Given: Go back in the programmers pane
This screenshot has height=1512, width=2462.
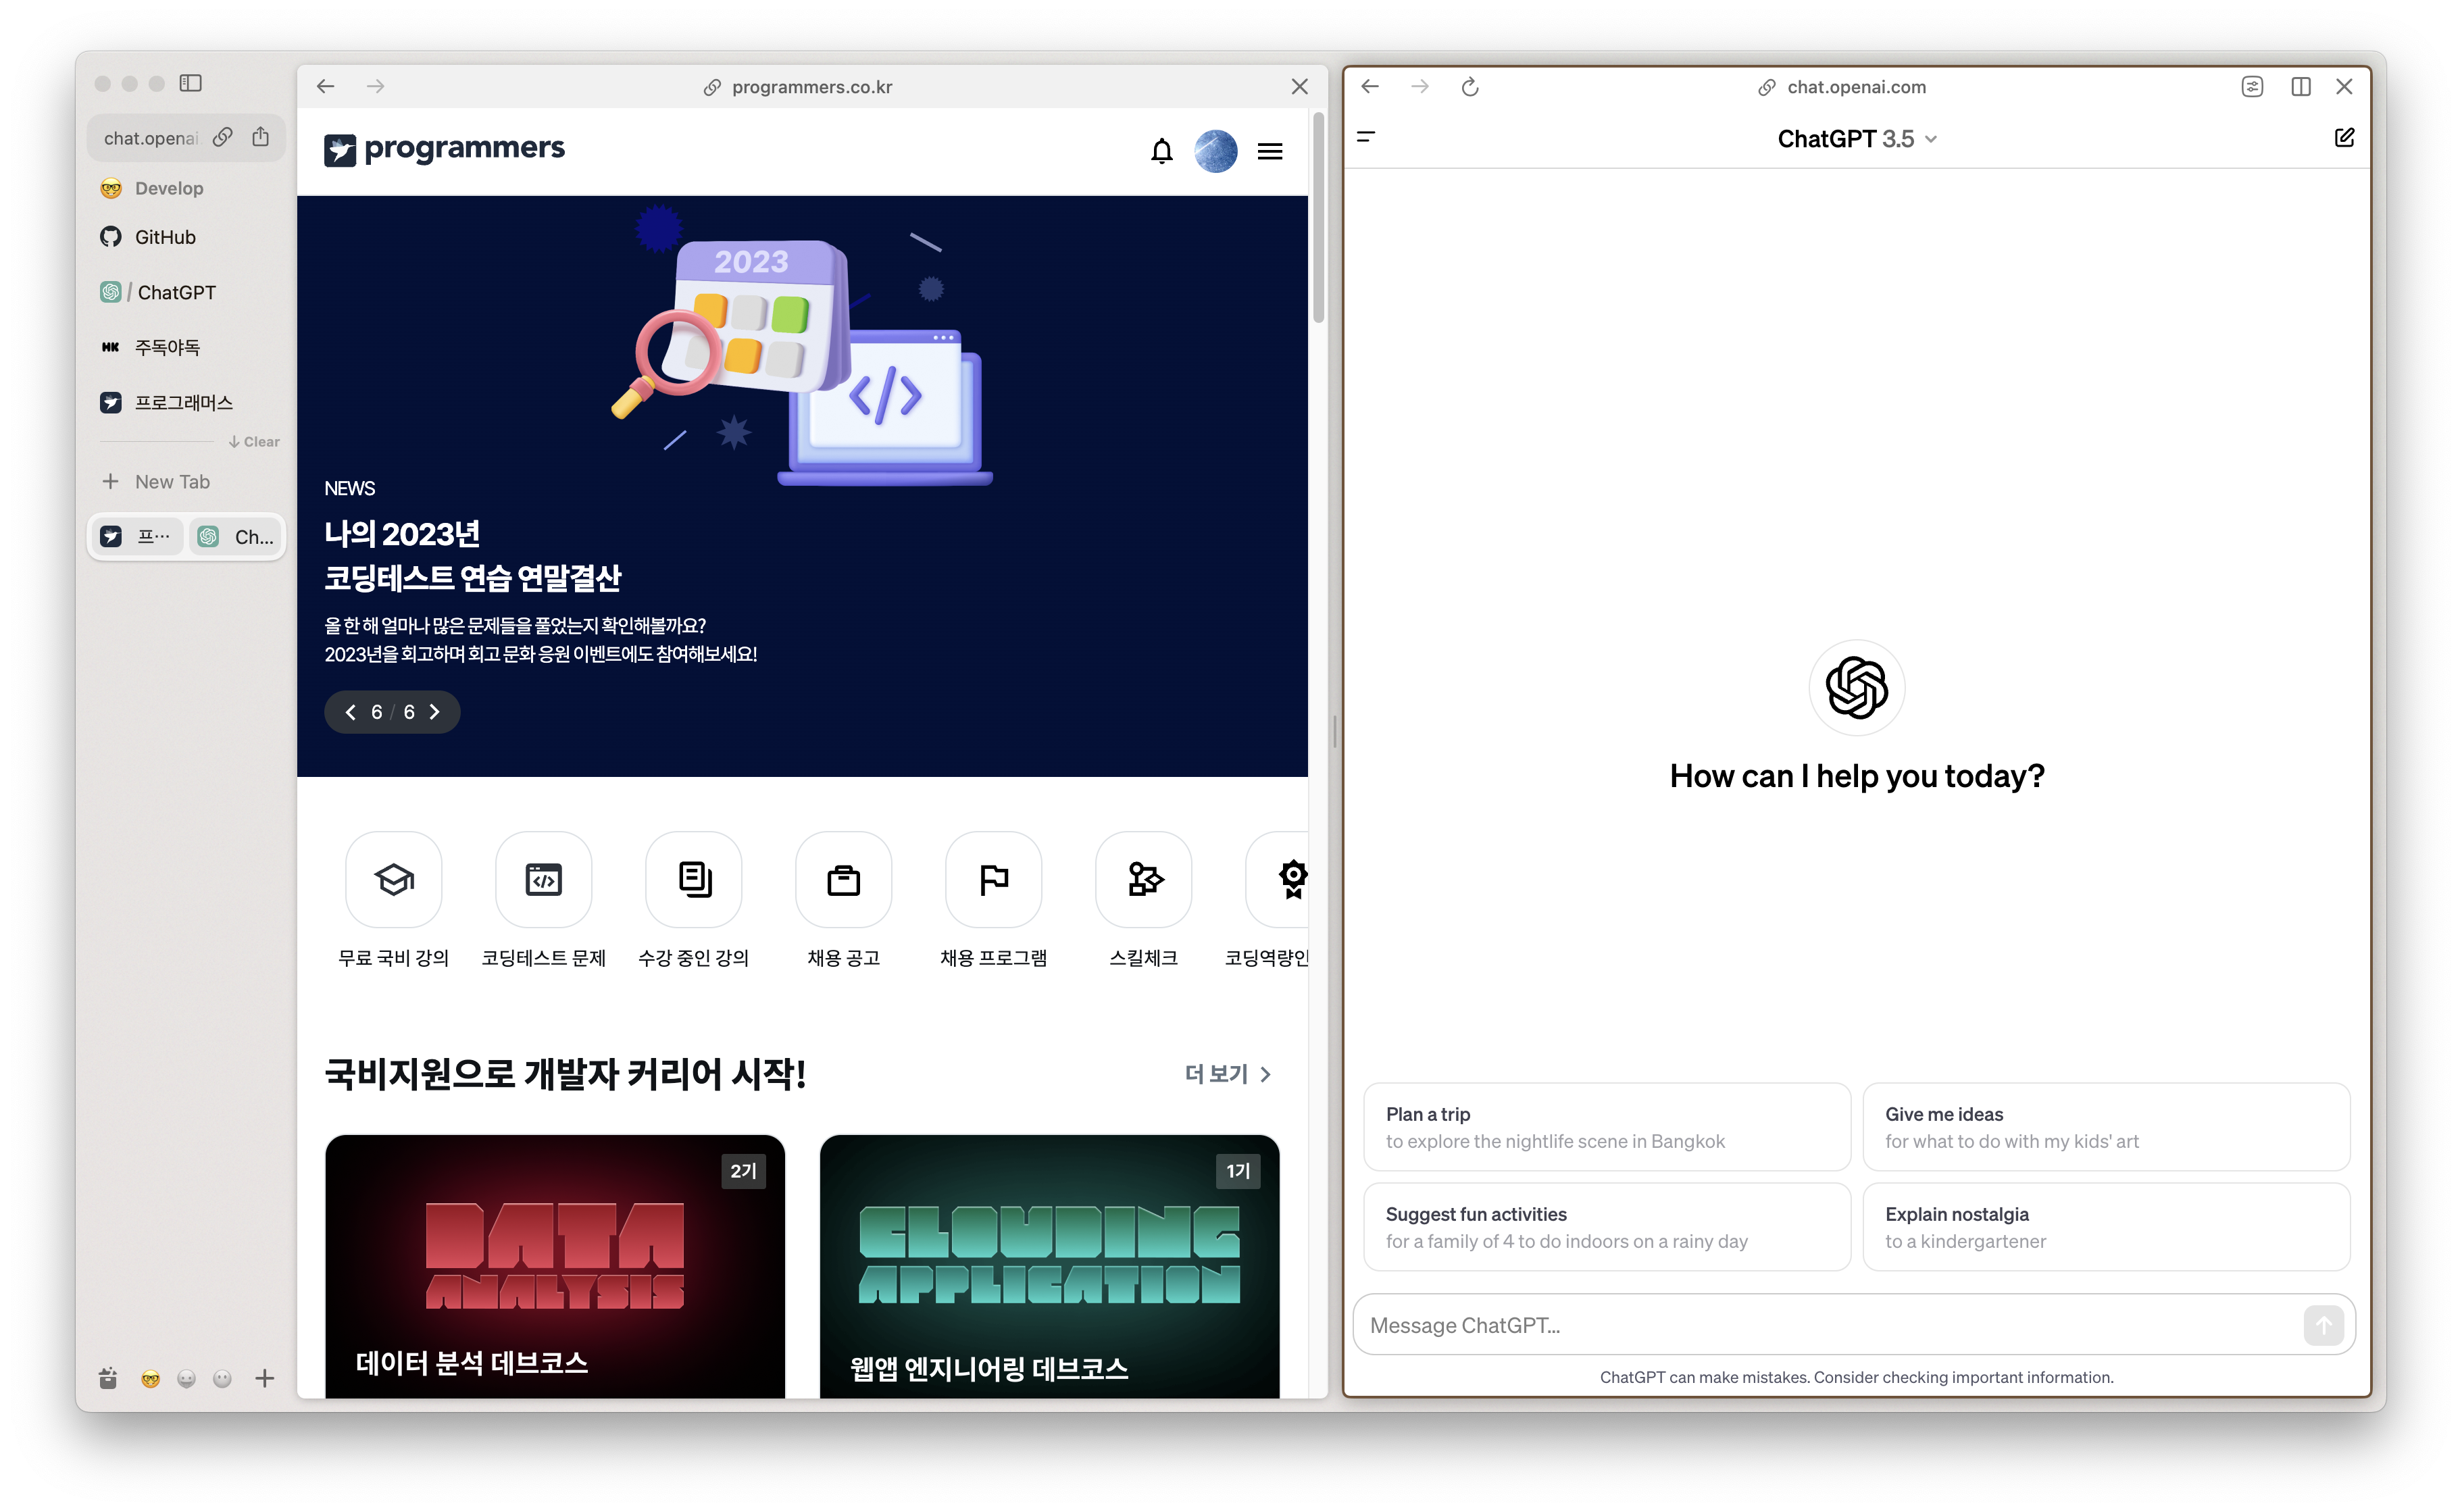Looking at the screenshot, I should (326, 86).
